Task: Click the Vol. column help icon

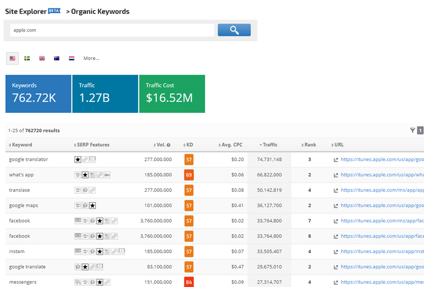Action: coord(169,145)
